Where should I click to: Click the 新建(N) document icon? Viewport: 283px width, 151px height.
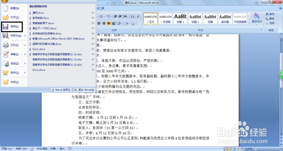pyautogui.click(x=6, y=8)
